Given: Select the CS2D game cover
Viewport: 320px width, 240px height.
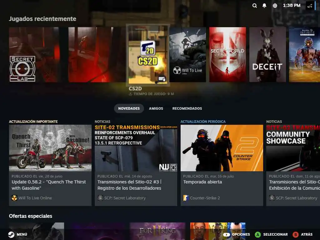Looking at the screenshot, I should tap(148, 55).
